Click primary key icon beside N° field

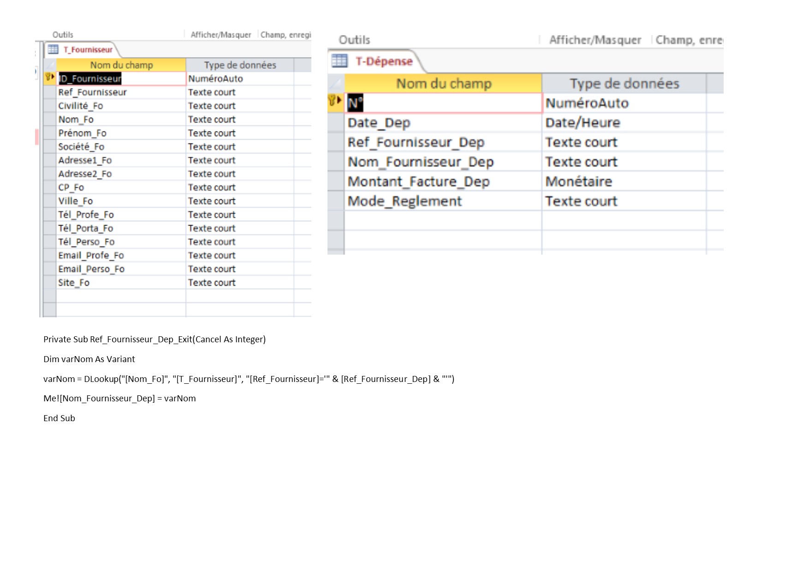tap(335, 101)
